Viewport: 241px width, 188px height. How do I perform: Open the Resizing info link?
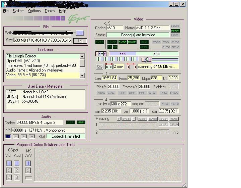175,132
